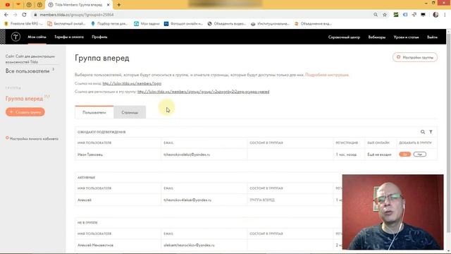Select Все пользователи in sidebar
Viewport: 451px width, 254px height.
(27, 71)
